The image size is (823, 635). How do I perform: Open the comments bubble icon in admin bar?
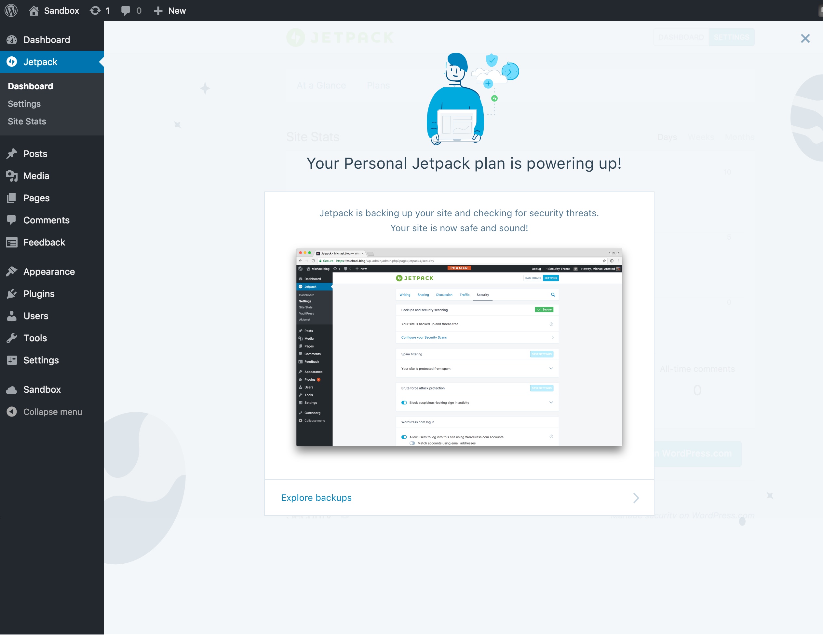click(126, 10)
